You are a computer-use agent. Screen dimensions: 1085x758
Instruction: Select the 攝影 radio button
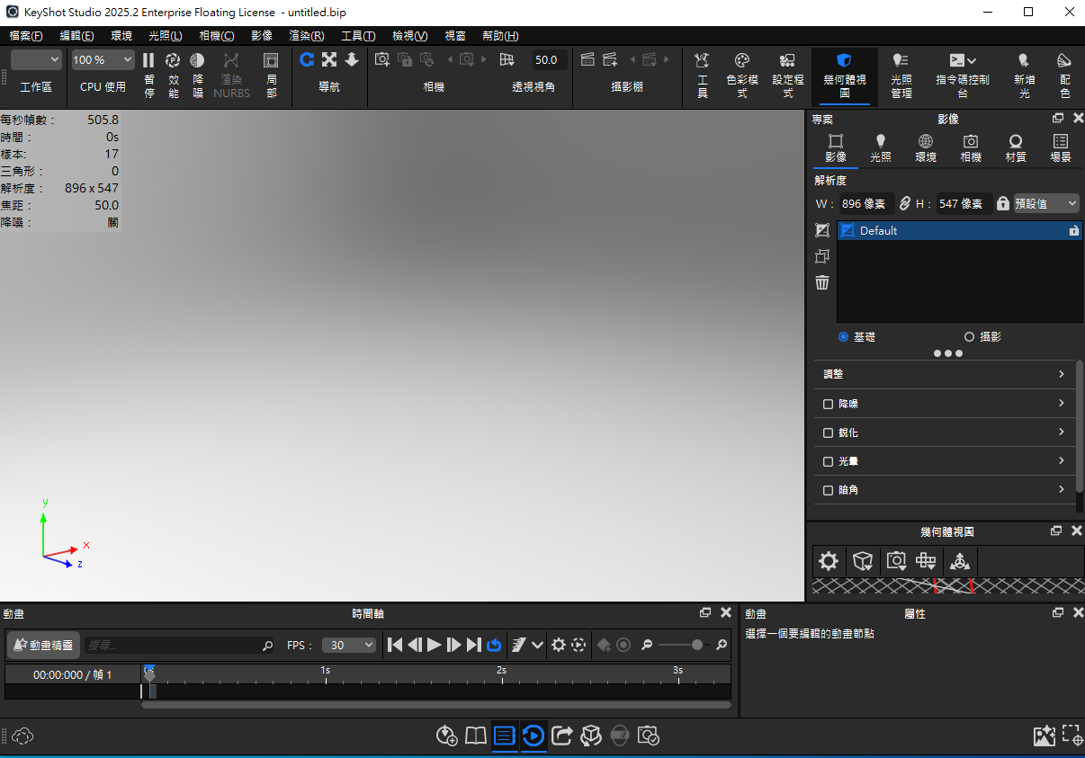pyautogui.click(x=969, y=336)
